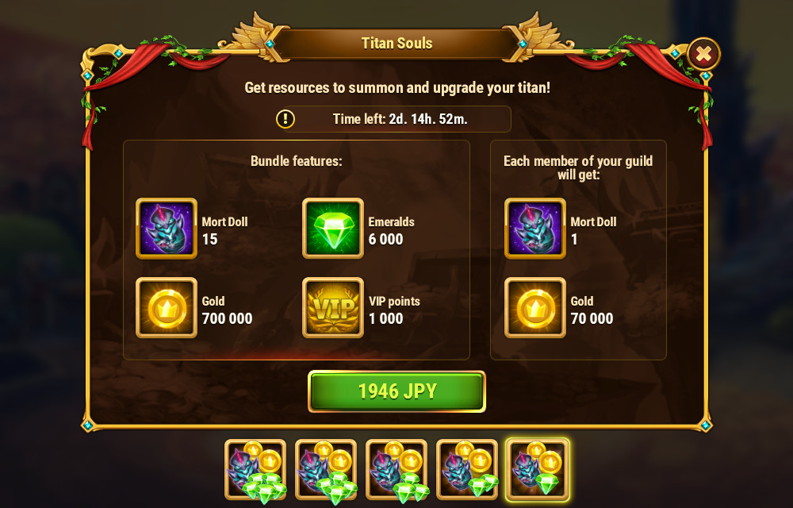Click the guild reward Mort Doll icon
Screen dimensions: 793x508
535,228
